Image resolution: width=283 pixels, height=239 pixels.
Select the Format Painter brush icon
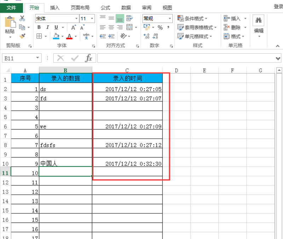(22, 36)
